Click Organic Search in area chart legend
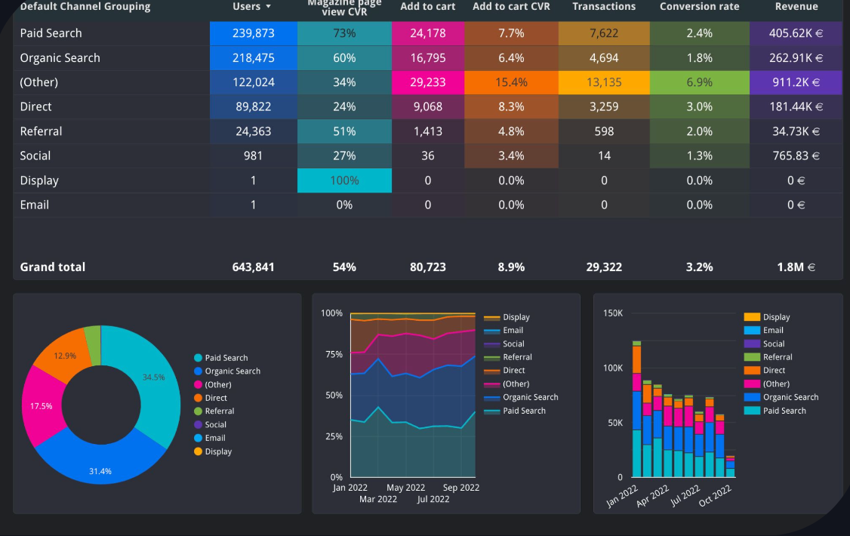This screenshot has height=536, width=850. click(x=521, y=397)
